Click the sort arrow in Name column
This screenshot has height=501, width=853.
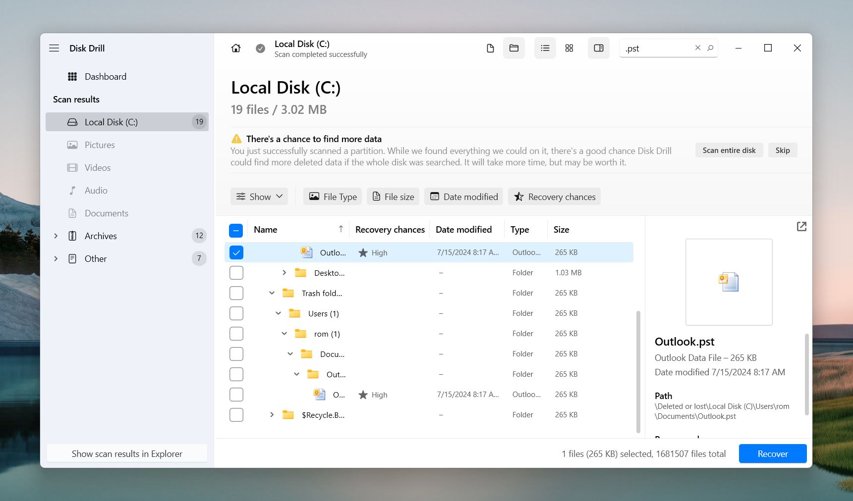pos(341,229)
